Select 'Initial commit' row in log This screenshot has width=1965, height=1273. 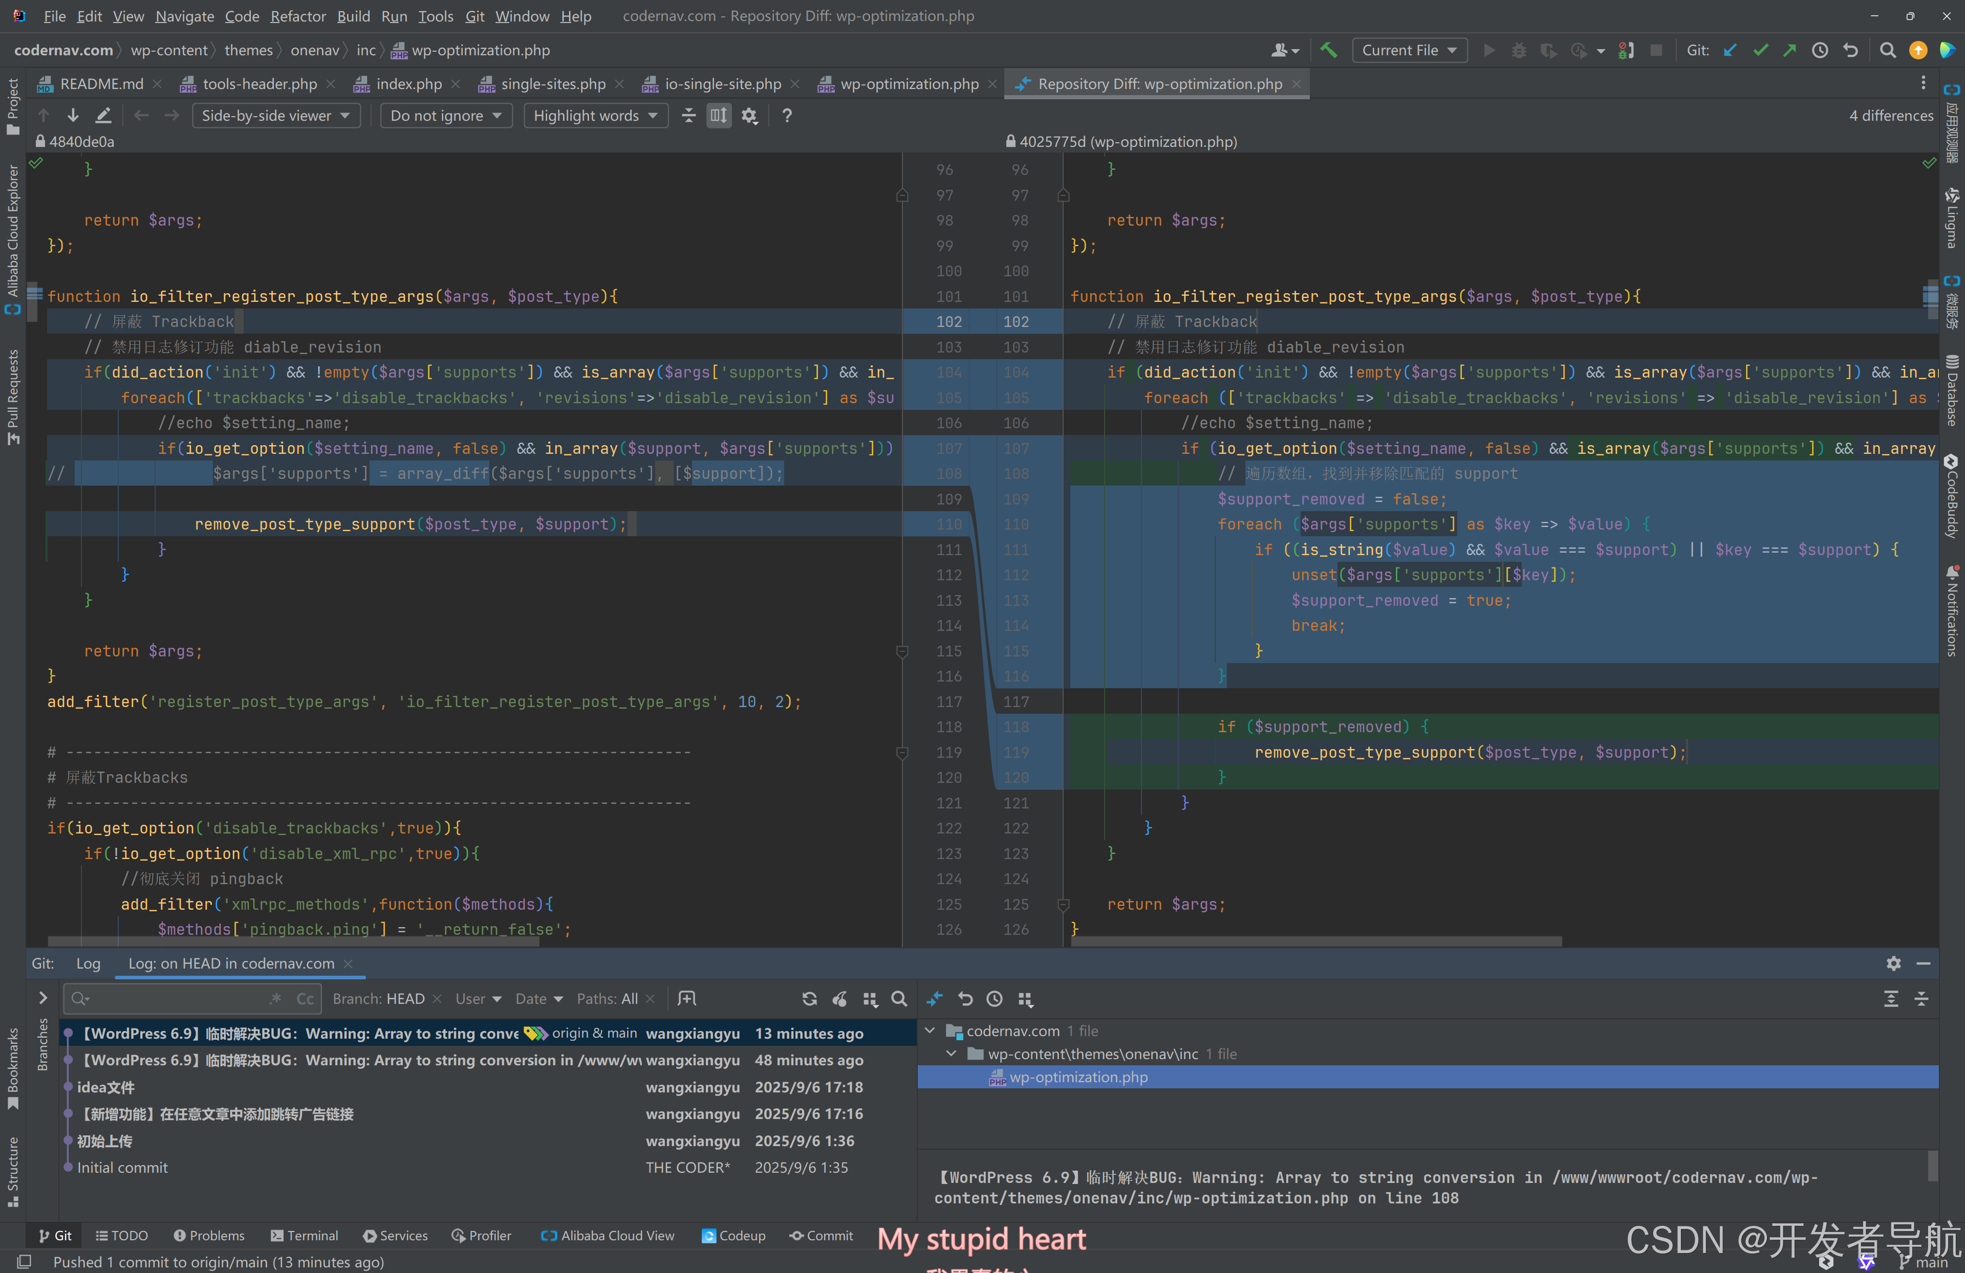click(487, 1168)
